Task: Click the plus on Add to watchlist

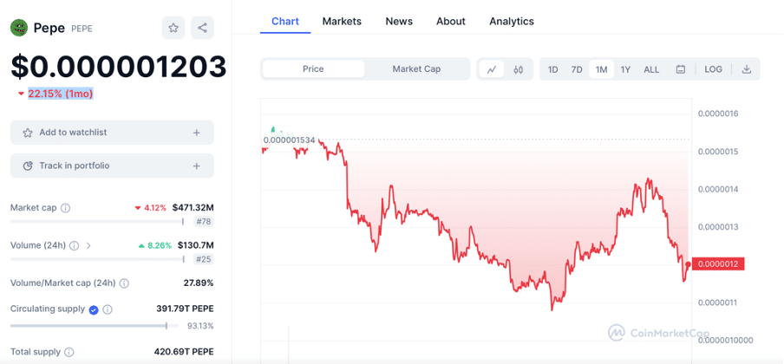Action: click(x=197, y=133)
